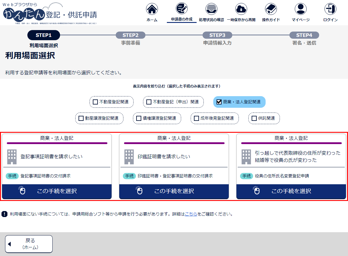Open the マイページ person icon
Screen dimensions: 348x256
[x=300, y=9]
